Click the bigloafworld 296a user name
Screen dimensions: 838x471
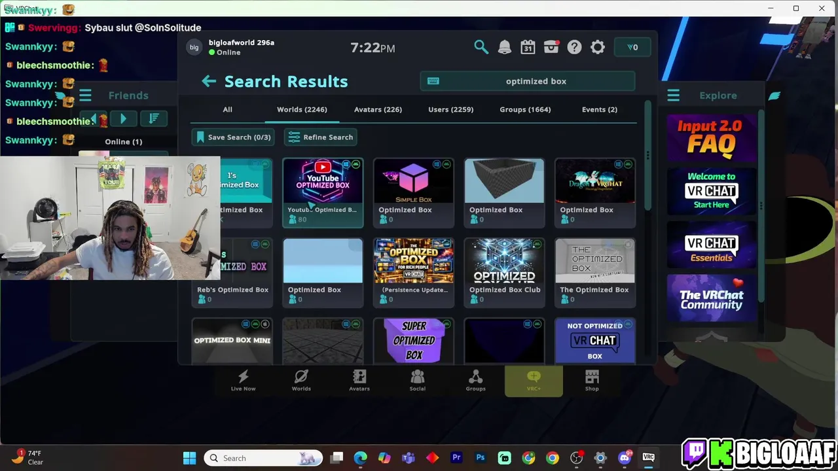(x=242, y=43)
